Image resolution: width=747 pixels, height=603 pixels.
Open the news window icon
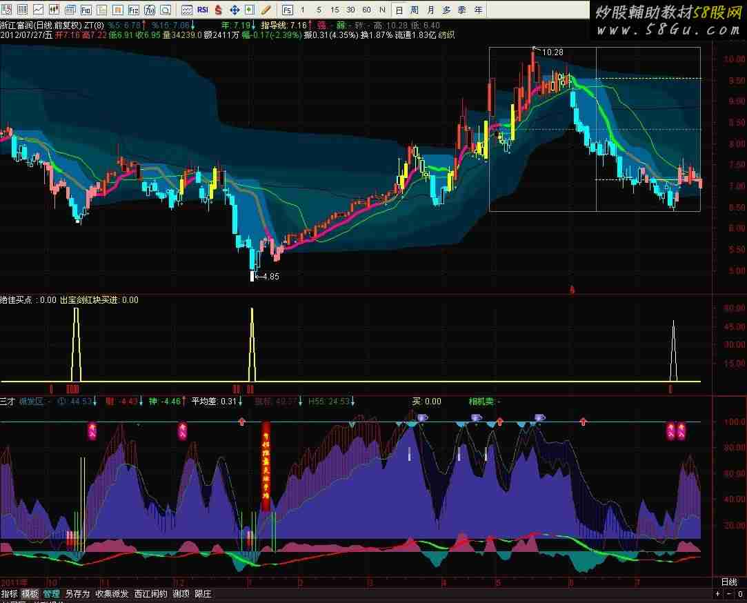(x=70, y=10)
